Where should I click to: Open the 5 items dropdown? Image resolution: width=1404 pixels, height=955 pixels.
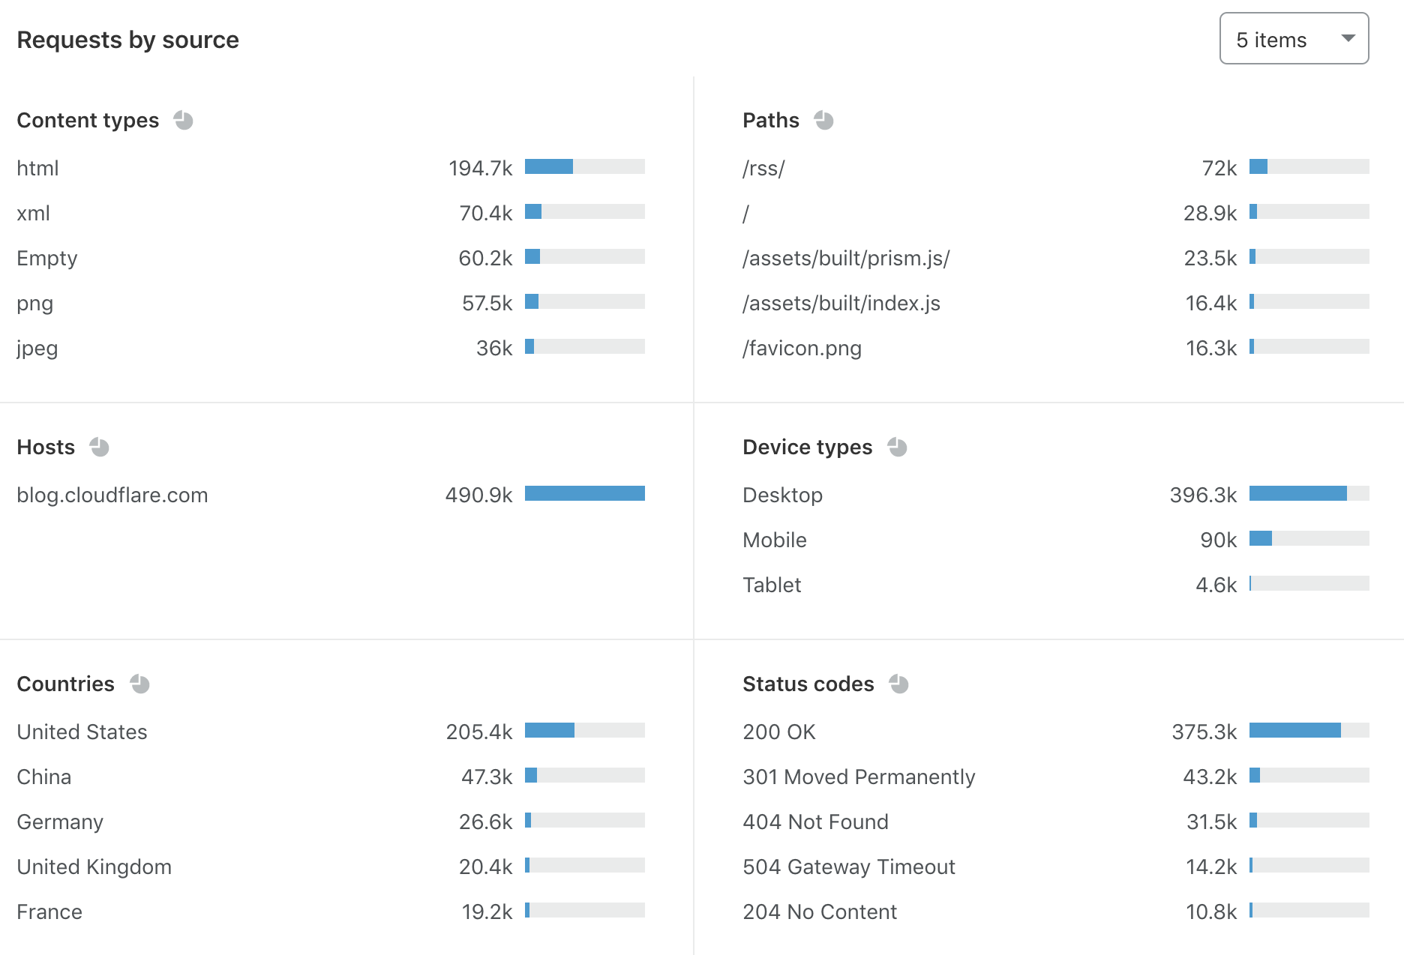pos(1293,39)
